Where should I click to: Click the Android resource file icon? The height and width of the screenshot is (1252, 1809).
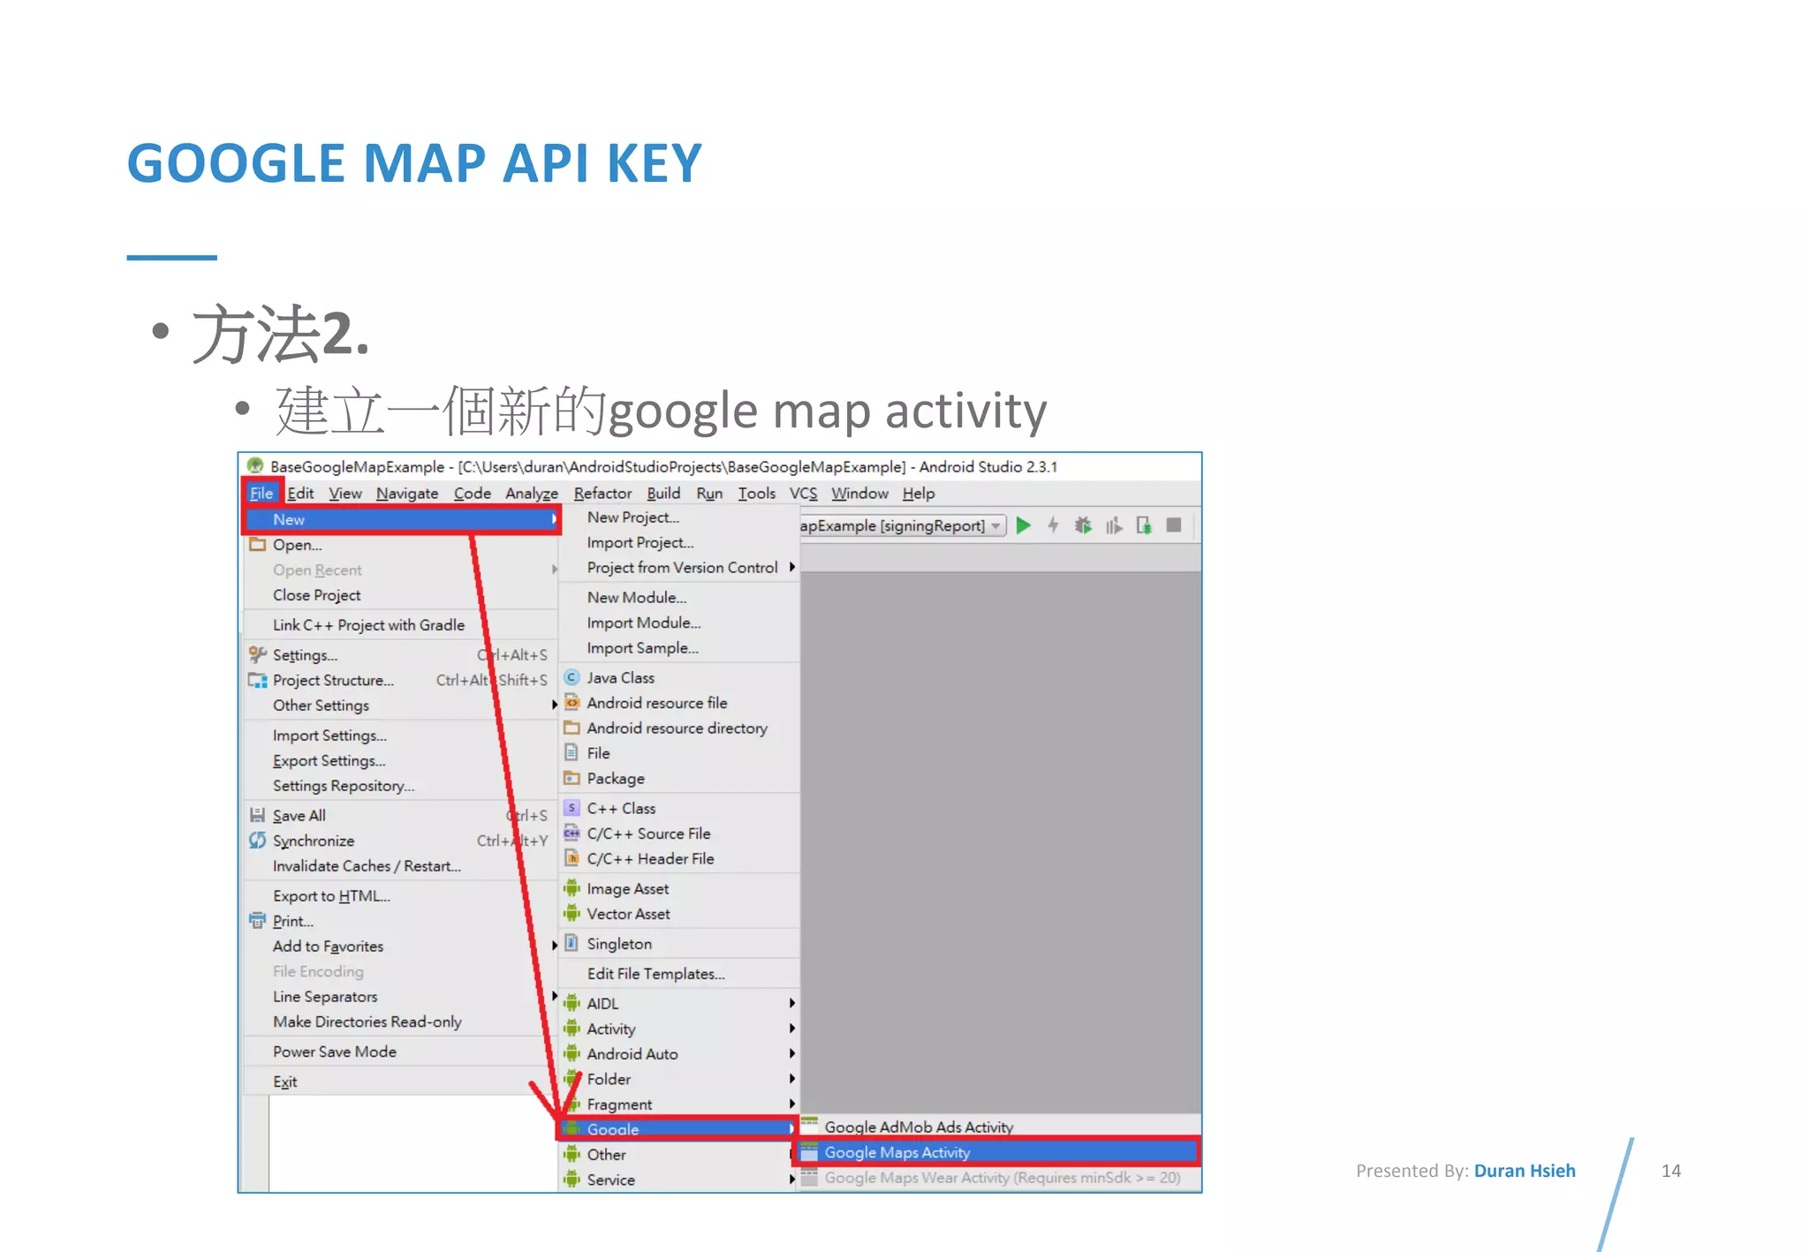point(571,703)
